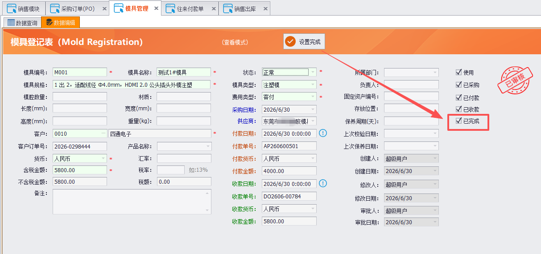Click the 付款单号 field AP260600501
The width and height of the screenshot is (541, 254).
289,146
